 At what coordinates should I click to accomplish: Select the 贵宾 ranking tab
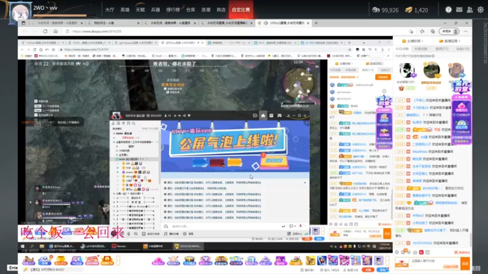click(x=442, y=49)
